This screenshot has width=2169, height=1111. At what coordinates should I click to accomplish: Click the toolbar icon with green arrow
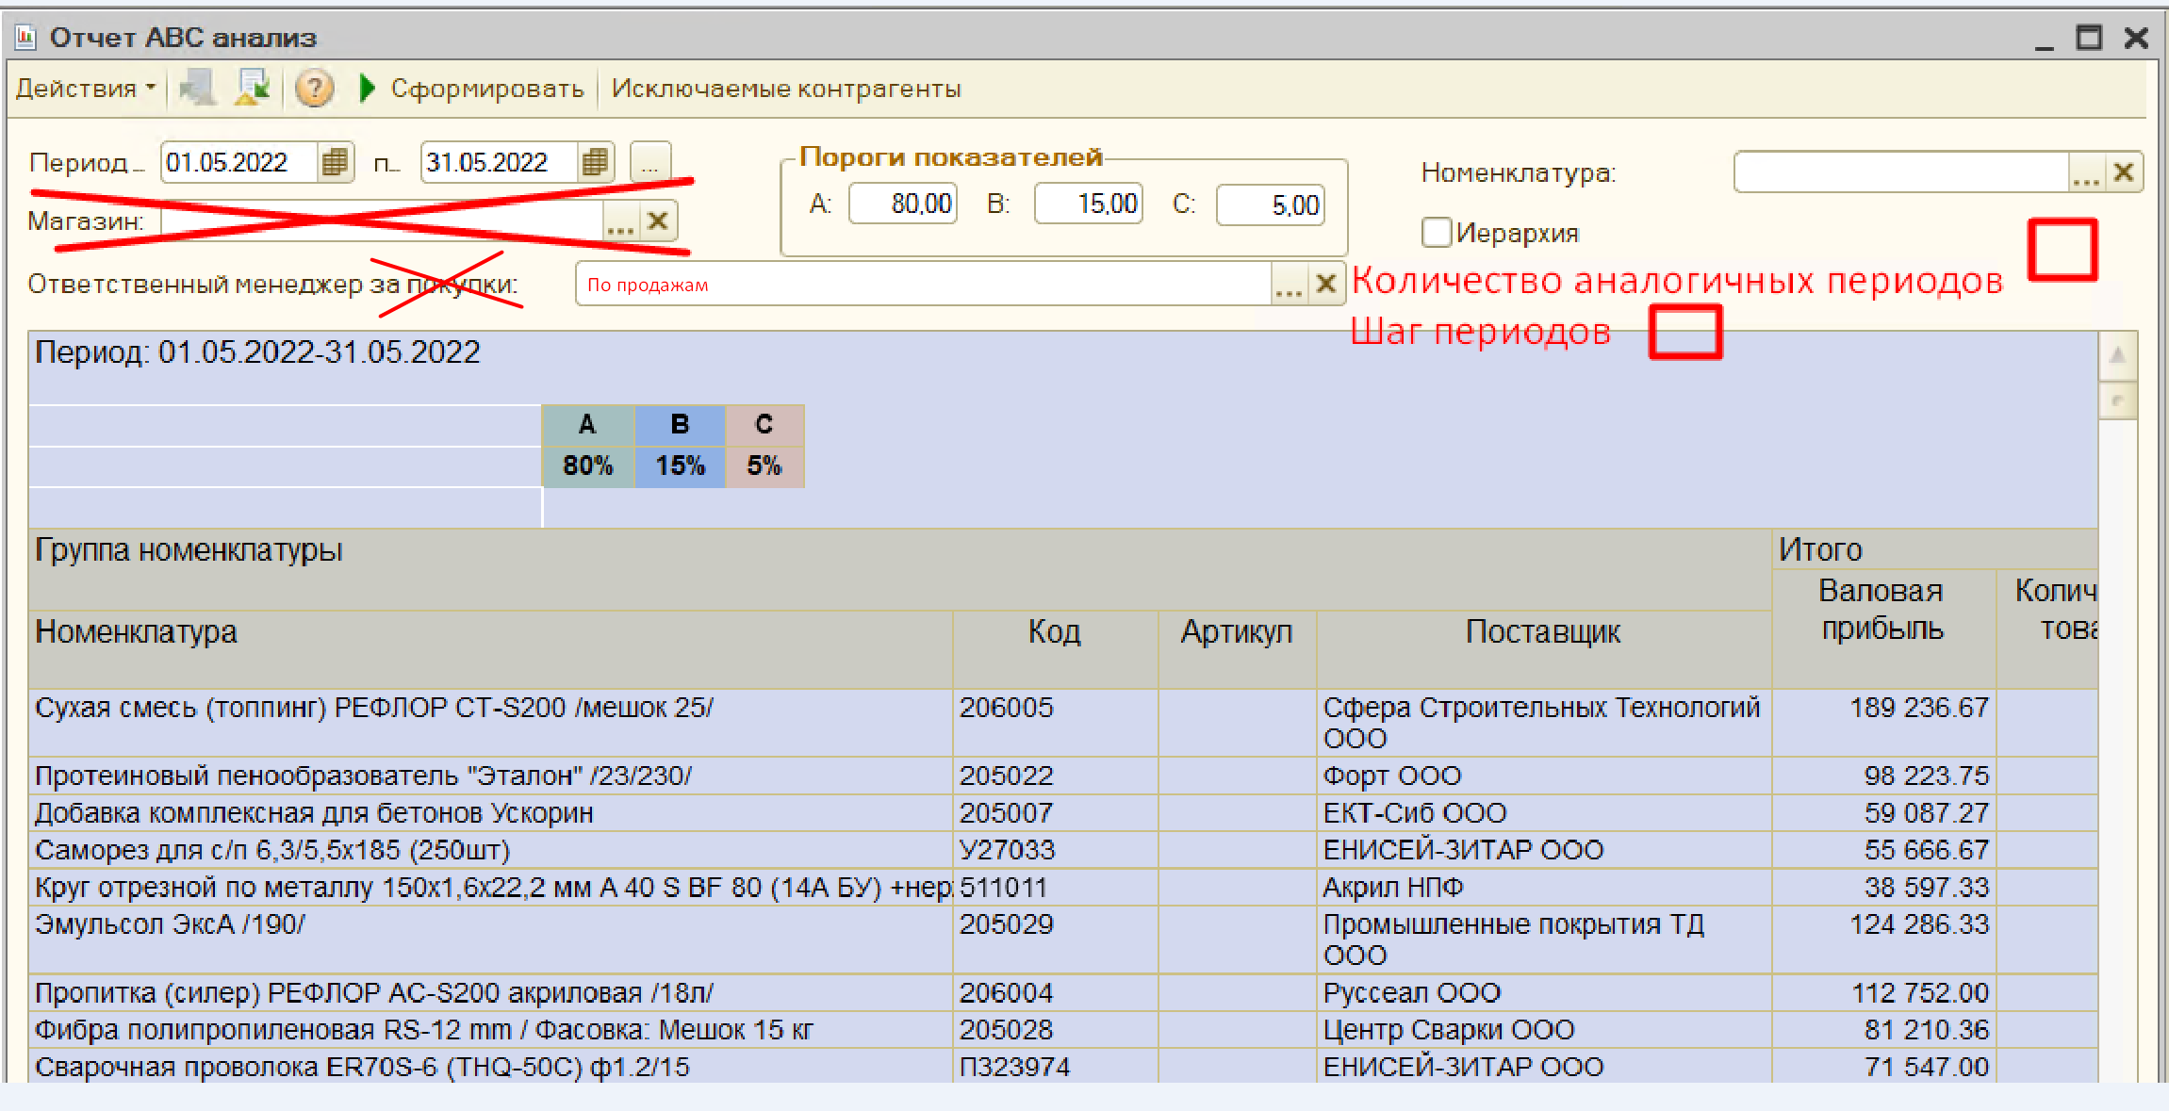pos(253,89)
